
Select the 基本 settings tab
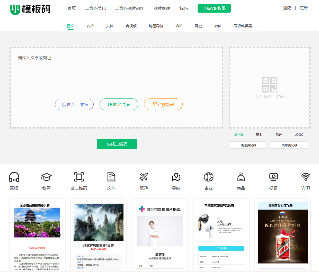[259, 134]
